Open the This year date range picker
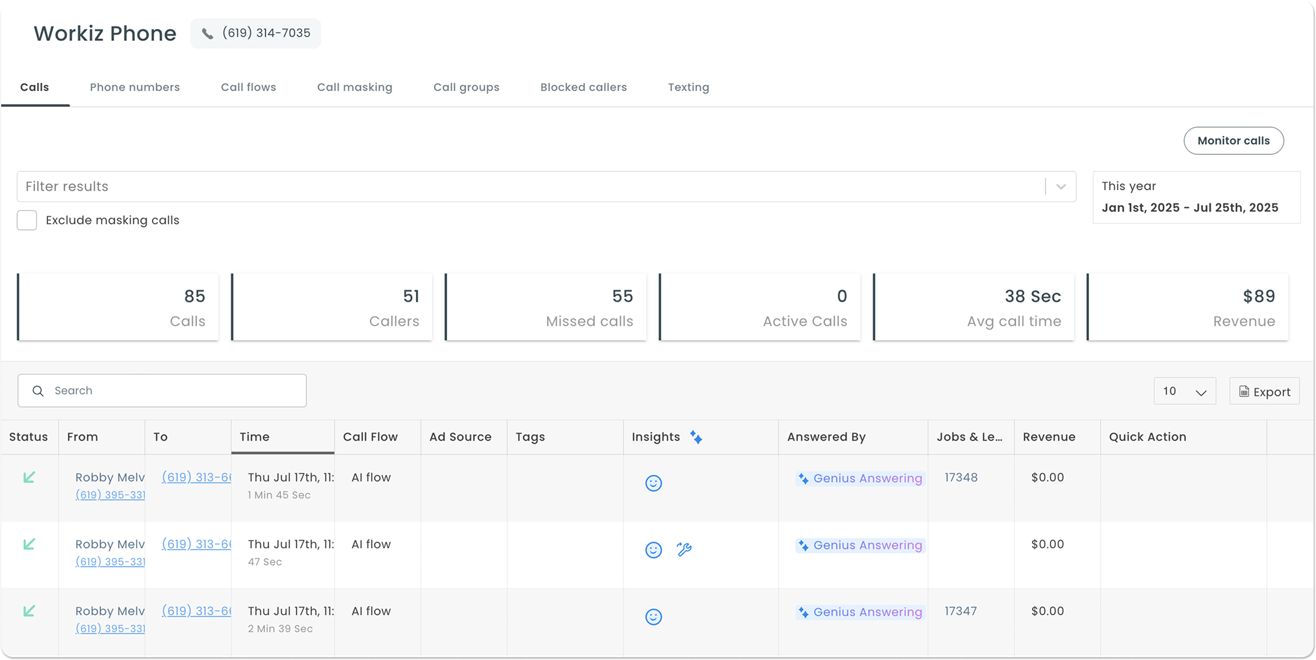 1196,197
